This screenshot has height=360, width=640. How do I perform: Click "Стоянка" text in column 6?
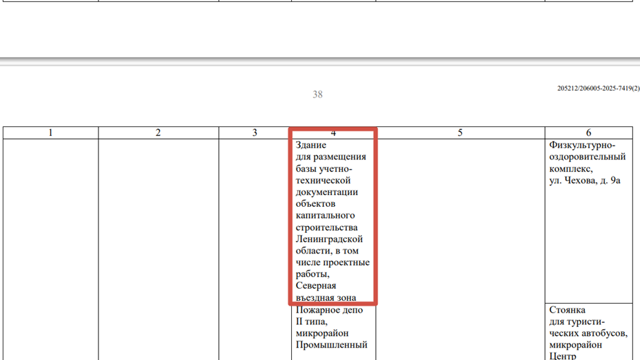[x=568, y=310]
